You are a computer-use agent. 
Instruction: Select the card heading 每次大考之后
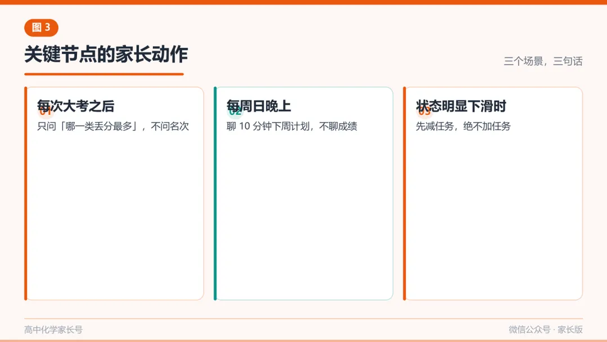[76, 106]
